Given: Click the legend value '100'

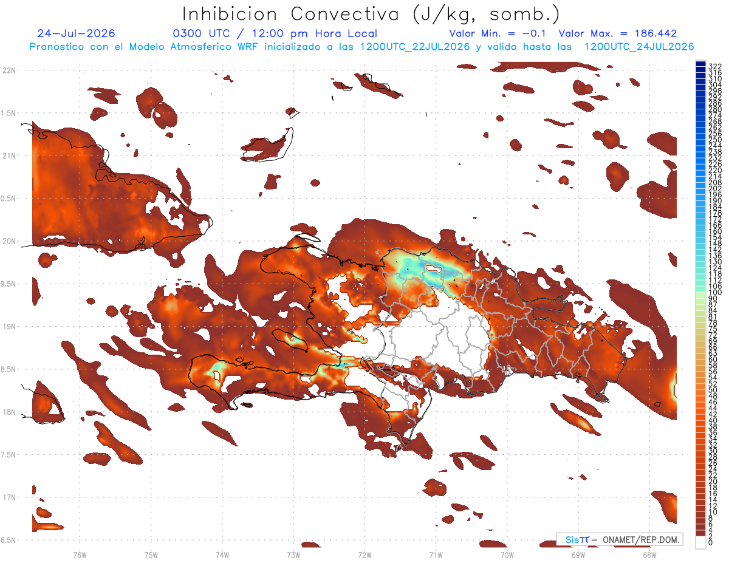Looking at the screenshot, I should [x=715, y=293].
